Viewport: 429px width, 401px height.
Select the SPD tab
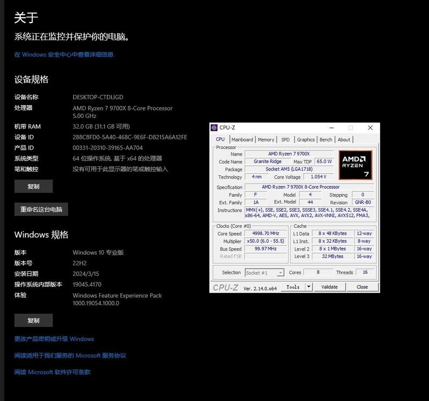285,139
